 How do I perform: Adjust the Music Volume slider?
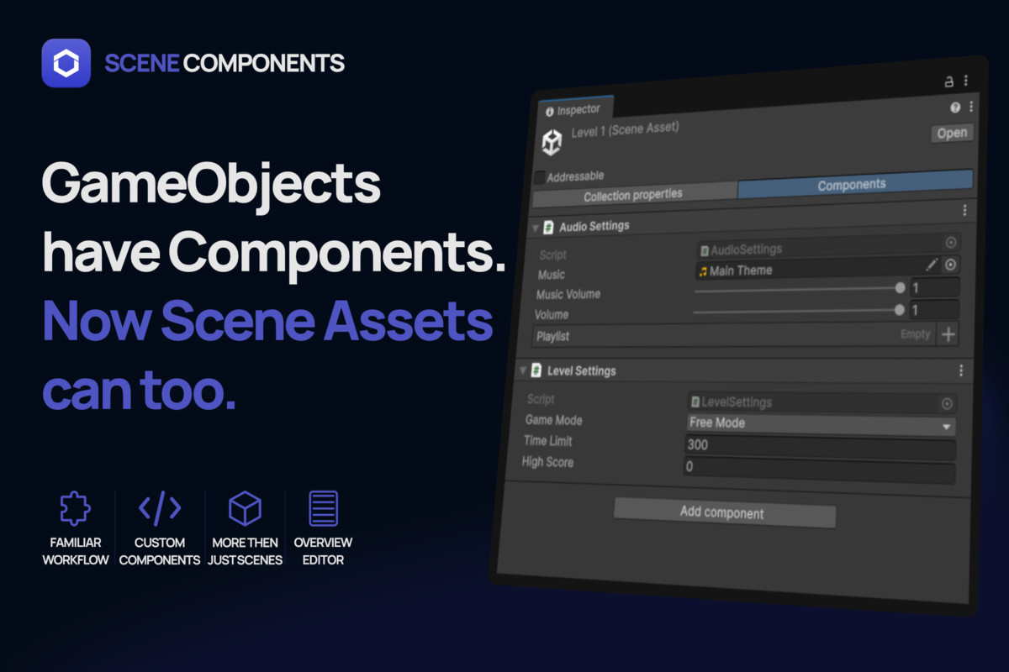pyautogui.click(x=799, y=289)
